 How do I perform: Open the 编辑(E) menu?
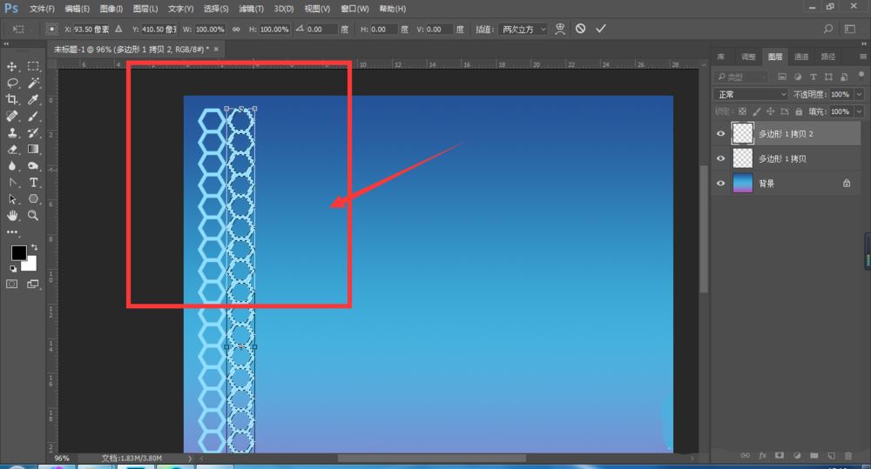point(77,9)
